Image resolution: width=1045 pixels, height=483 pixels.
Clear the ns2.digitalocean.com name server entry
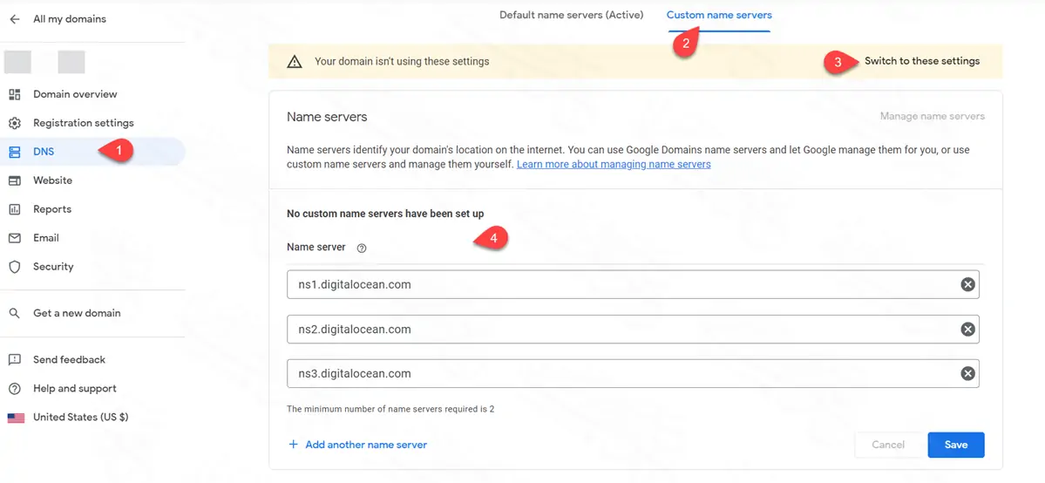pyautogui.click(x=967, y=329)
